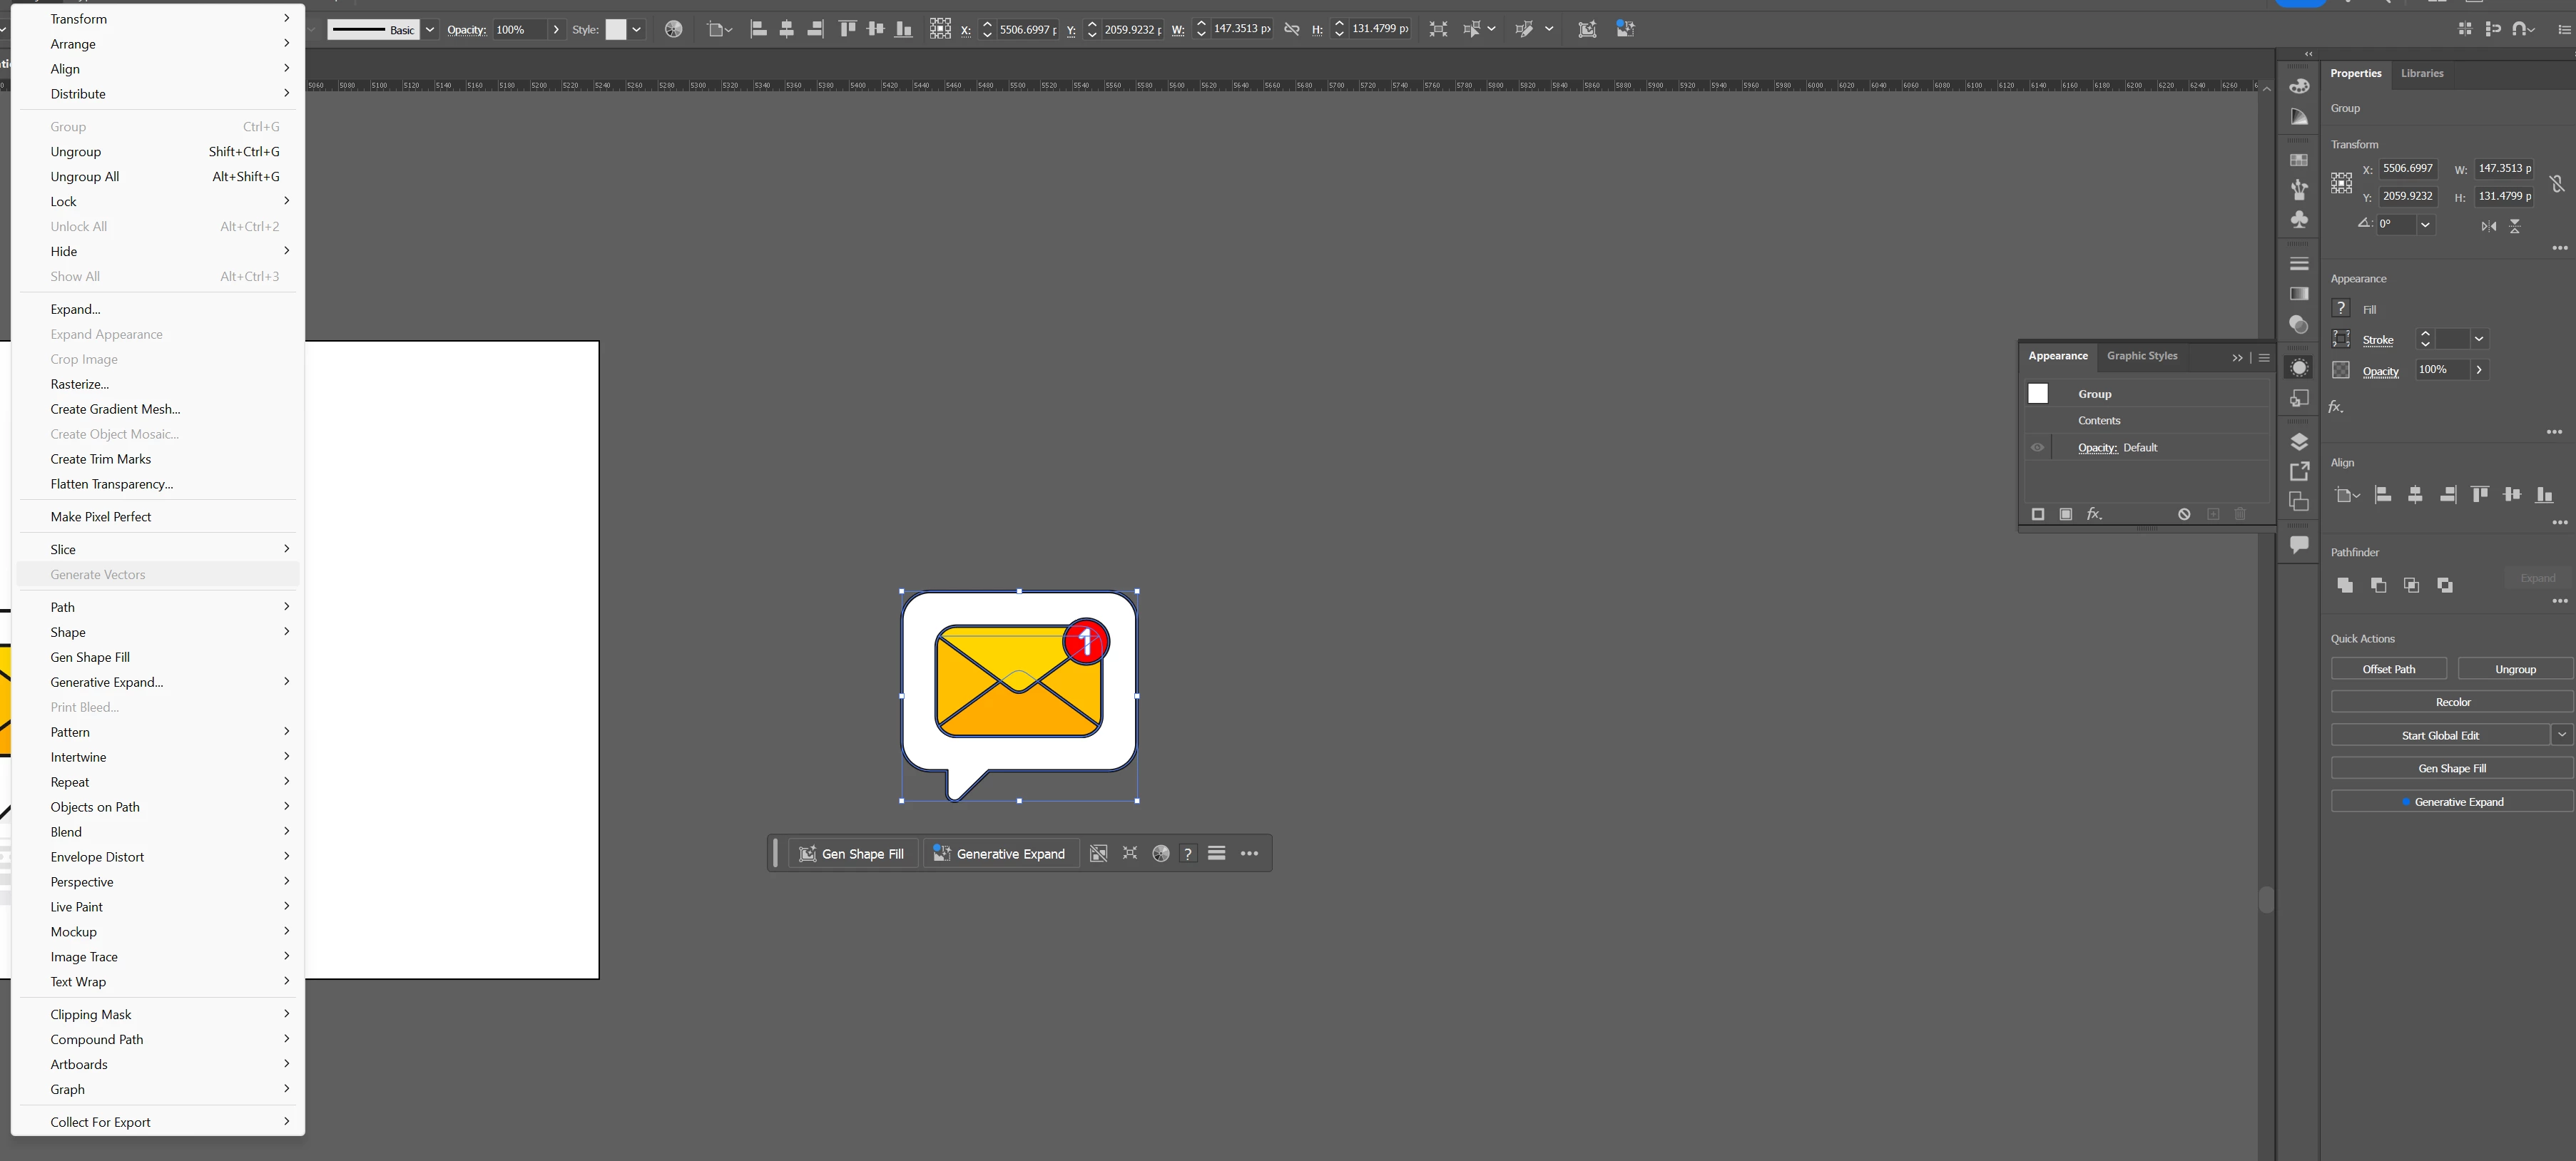Click the Offset Path quick action button
2576x1161 pixels.
(x=2388, y=669)
